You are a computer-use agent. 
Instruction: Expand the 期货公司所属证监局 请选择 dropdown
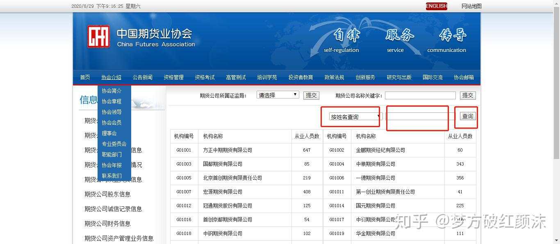(x=278, y=95)
